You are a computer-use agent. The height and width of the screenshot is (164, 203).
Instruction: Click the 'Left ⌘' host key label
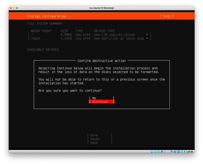(190, 151)
